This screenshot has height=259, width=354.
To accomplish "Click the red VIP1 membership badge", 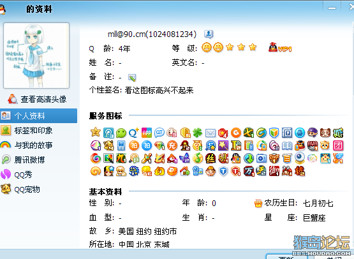I will pos(280,47).
